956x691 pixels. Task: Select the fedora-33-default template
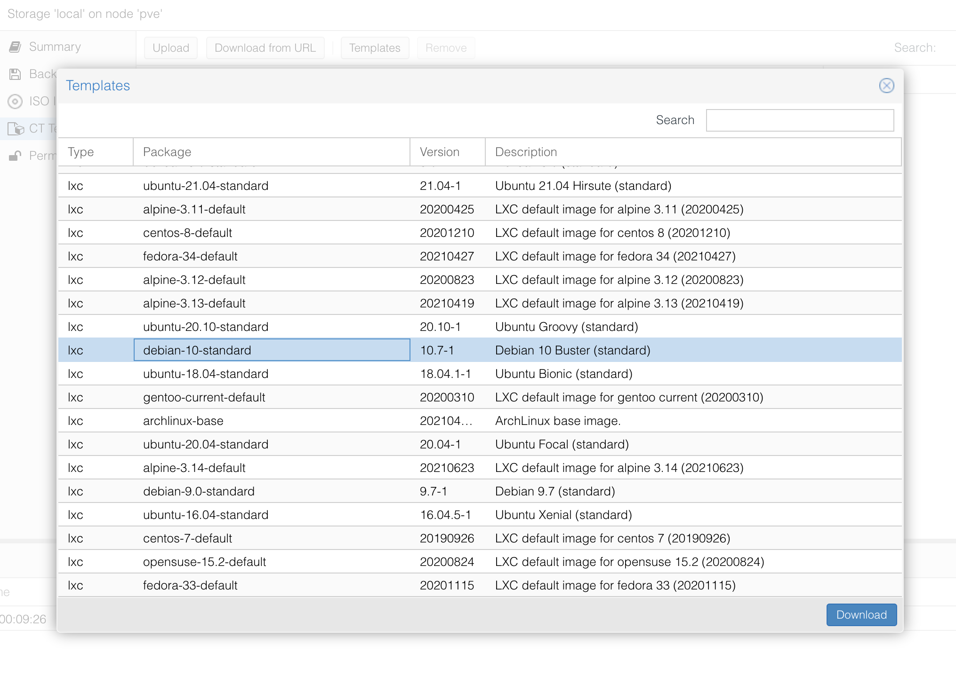[480, 585]
